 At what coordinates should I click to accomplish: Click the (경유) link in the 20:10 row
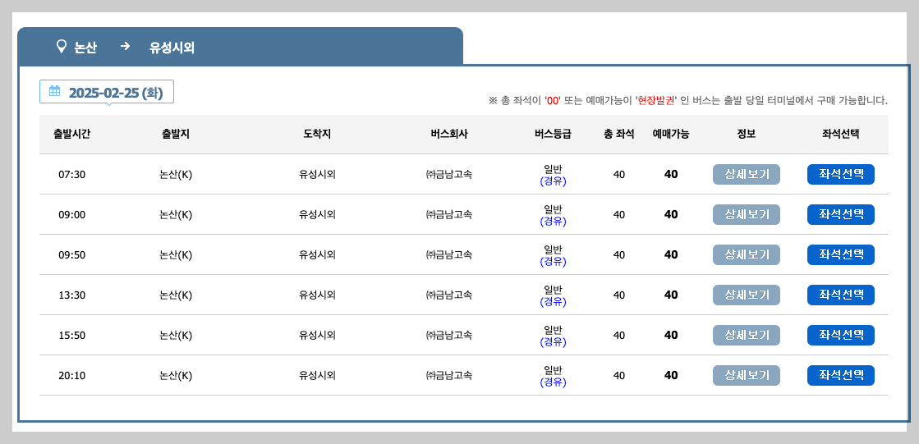(x=553, y=382)
